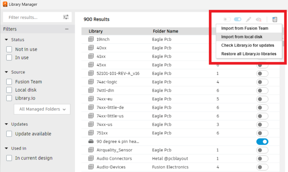
Task: Turn off the 90 degree 4 pin toggle
Action: pyautogui.click(x=262, y=141)
